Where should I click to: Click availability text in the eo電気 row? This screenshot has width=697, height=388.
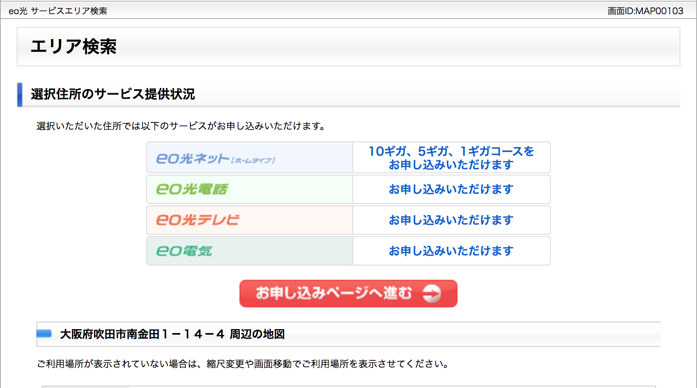[x=451, y=251]
